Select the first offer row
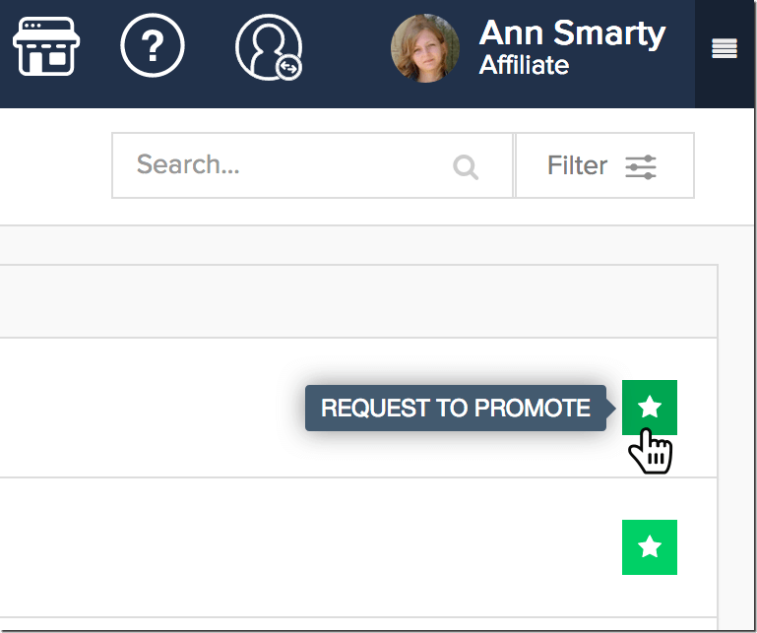757x633 pixels. click(358, 408)
